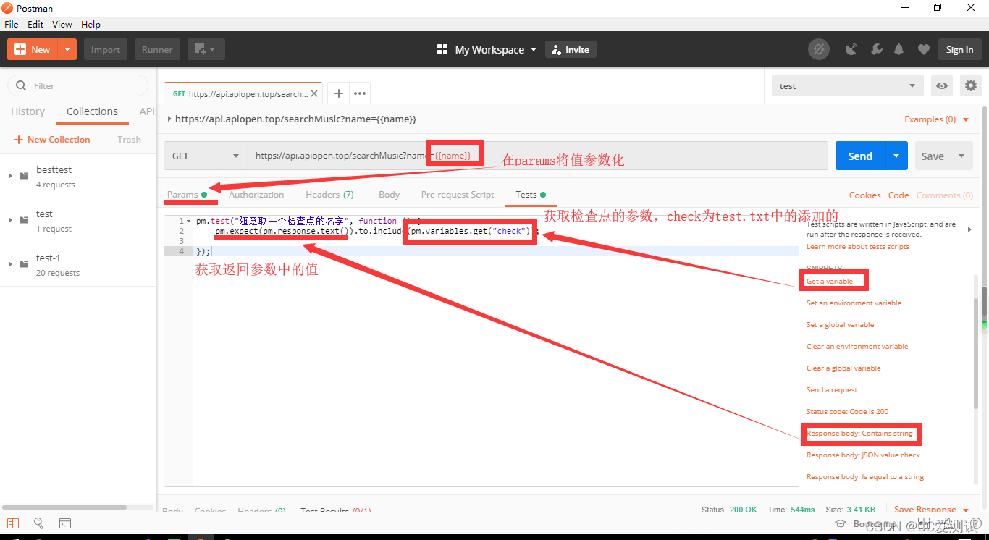Click New Collection link
This screenshot has height=540, width=989.
point(52,140)
